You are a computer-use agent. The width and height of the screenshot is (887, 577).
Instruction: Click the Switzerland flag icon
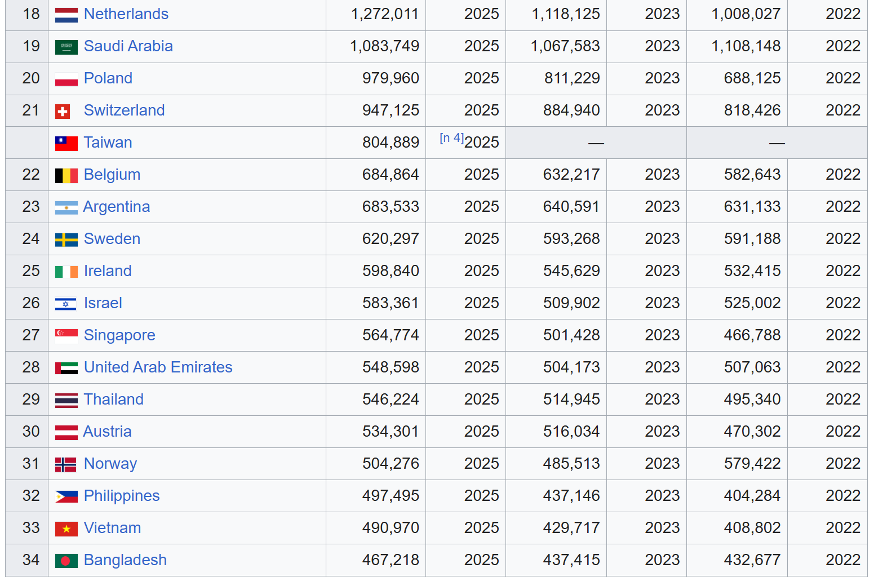[x=62, y=112]
